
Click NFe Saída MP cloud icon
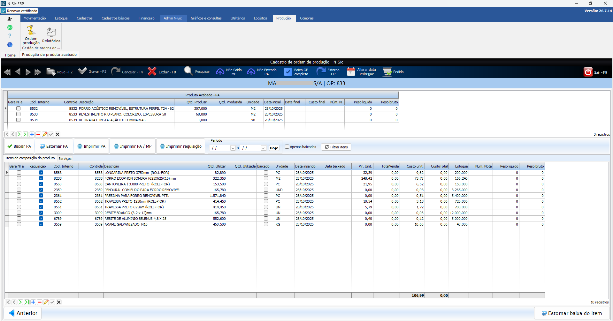pos(220,72)
